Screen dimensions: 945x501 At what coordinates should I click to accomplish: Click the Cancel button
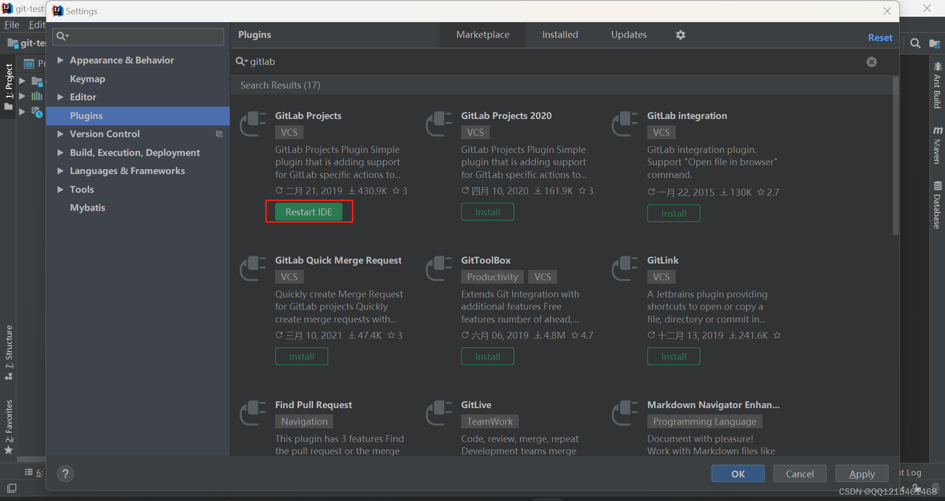pos(800,474)
